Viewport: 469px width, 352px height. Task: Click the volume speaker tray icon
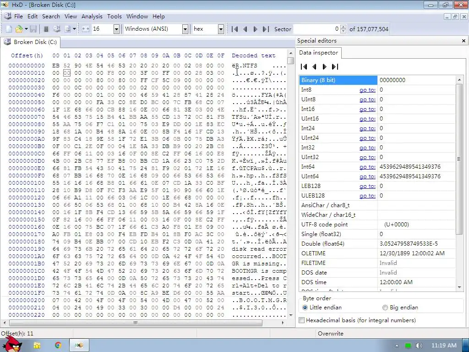coord(419,346)
